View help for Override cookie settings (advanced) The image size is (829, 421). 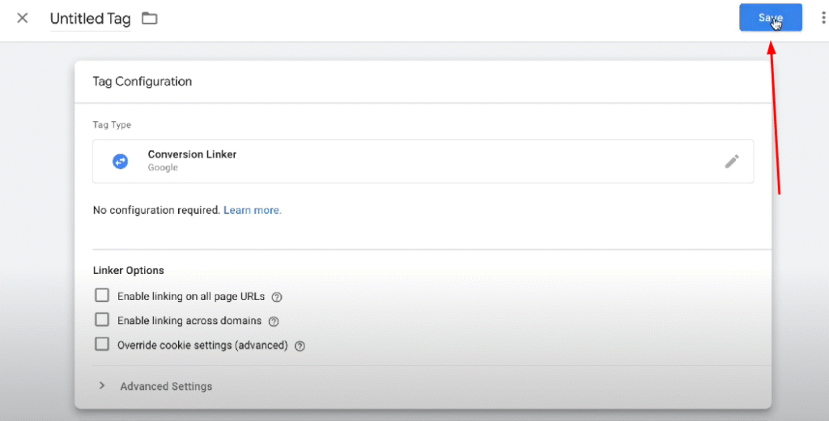click(x=300, y=346)
